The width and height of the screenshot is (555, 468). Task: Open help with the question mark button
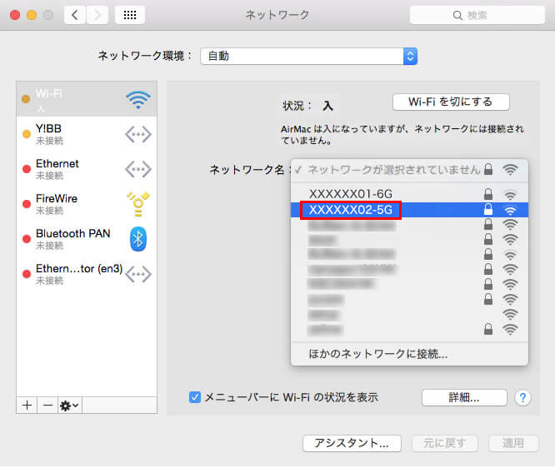[522, 397]
